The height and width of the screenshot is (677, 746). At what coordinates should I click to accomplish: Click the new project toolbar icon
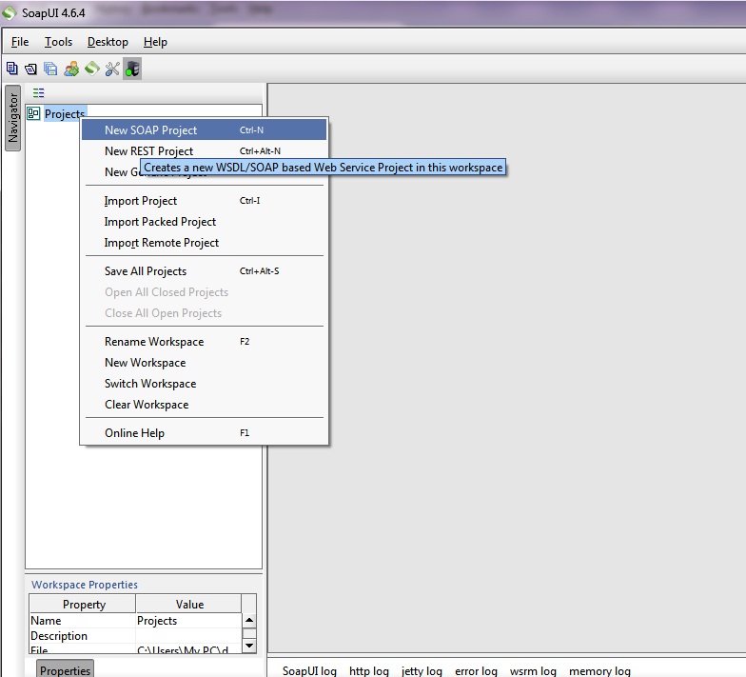[x=12, y=69]
